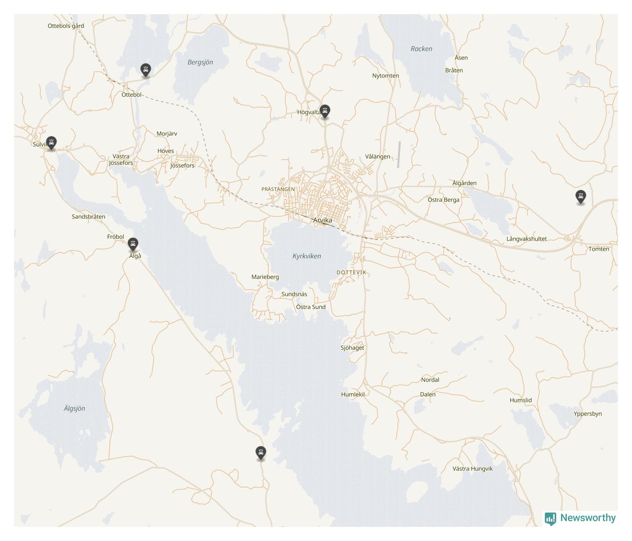
Task: Open the incident marker at Sulvik
Action: point(51,142)
